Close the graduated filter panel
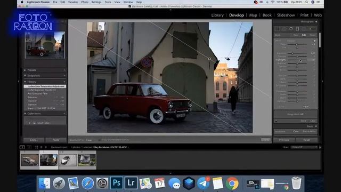The image size is (341, 192). coord(313,121)
